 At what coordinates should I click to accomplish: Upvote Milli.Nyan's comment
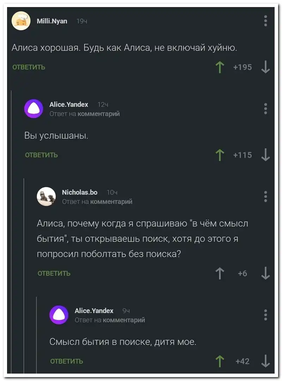pos(220,67)
